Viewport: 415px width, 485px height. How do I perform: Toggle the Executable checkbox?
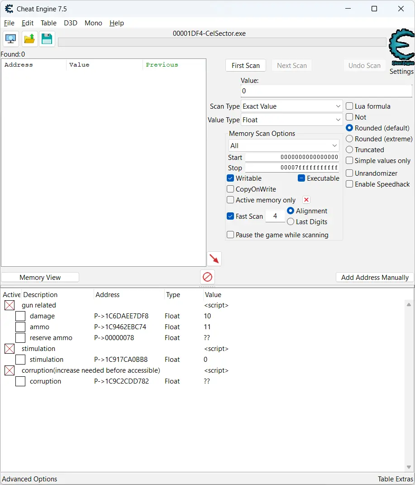coord(301,178)
